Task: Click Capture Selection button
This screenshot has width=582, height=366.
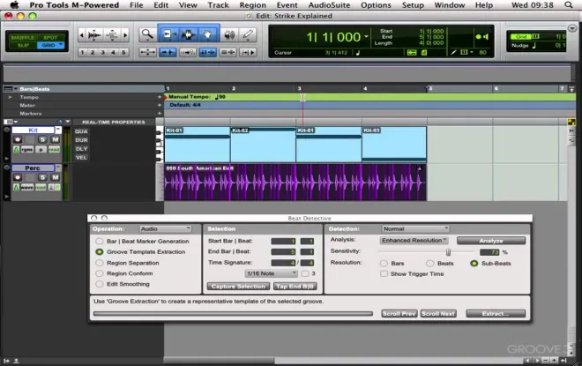Action: (x=238, y=287)
